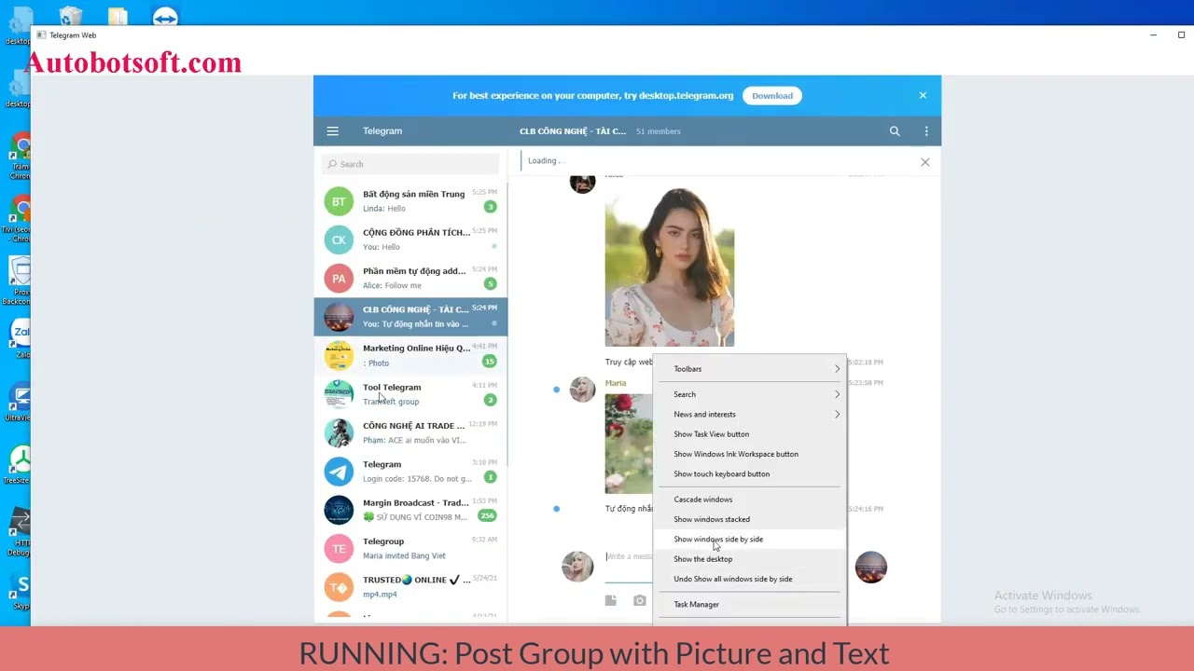Click Maria's sender name in the chat
This screenshot has width=1194, height=671.
[616, 383]
